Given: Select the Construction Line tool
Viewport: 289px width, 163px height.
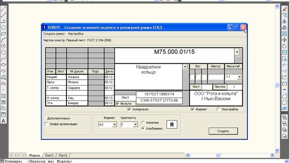Looking at the screenshot, I should click(x=3, y=15).
